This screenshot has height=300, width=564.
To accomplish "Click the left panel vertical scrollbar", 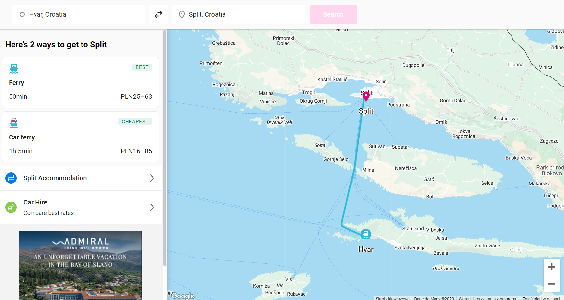I will (165, 148).
